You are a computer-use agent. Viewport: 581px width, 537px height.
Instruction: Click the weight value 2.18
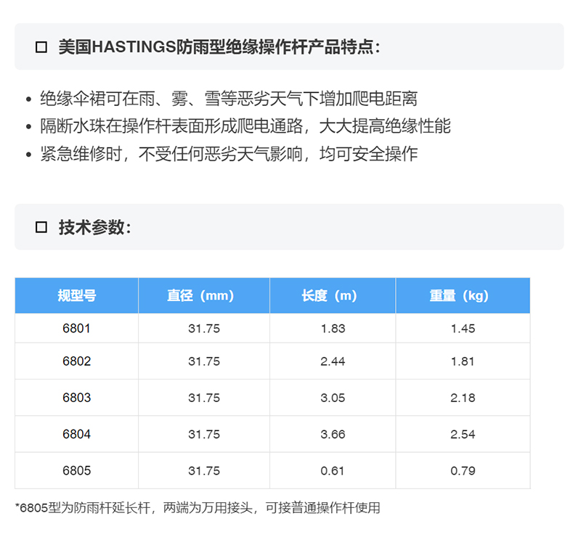(463, 398)
